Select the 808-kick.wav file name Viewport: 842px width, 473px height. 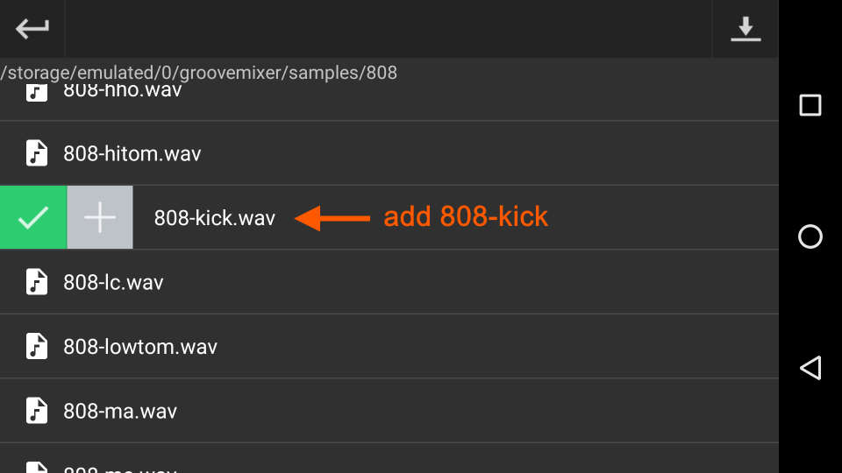pyautogui.click(x=215, y=218)
